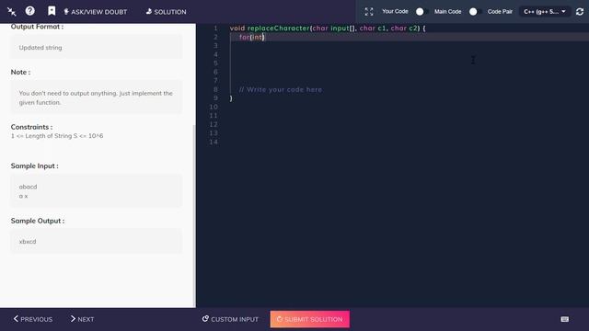Click the keyboard icon at bottom right
This screenshot has width=589, height=331.
tap(564, 319)
